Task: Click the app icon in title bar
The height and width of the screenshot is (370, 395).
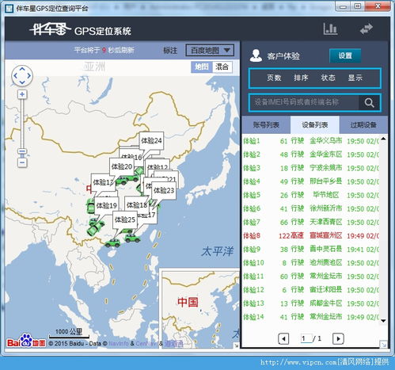Action: 9,8
